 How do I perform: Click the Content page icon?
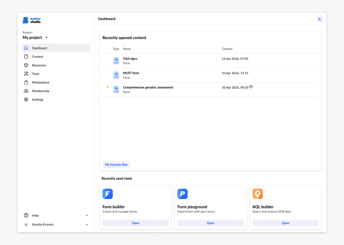click(x=26, y=56)
